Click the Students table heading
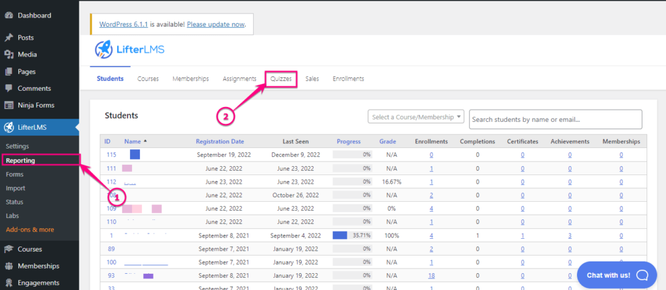 click(122, 115)
